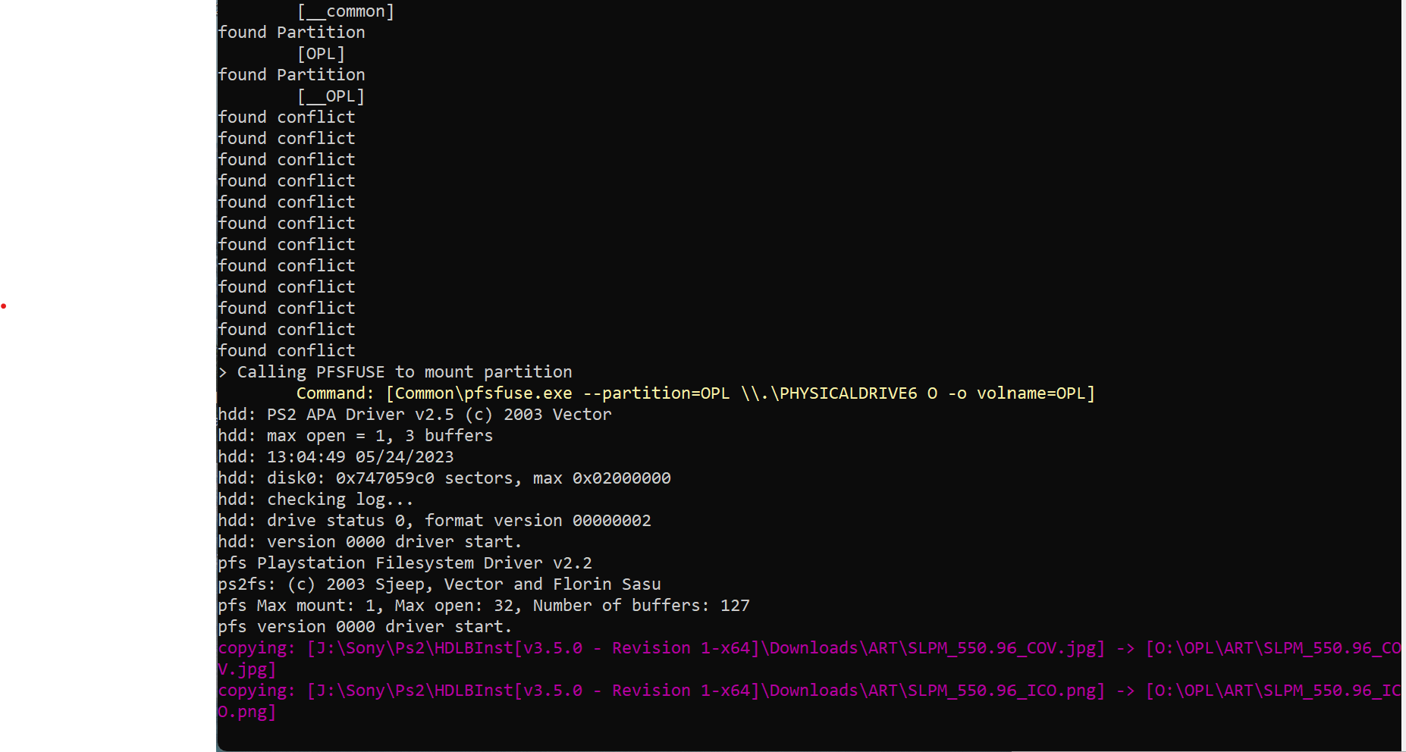Click the 'pfs version 0000 driver start' line

click(x=365, y=627)
